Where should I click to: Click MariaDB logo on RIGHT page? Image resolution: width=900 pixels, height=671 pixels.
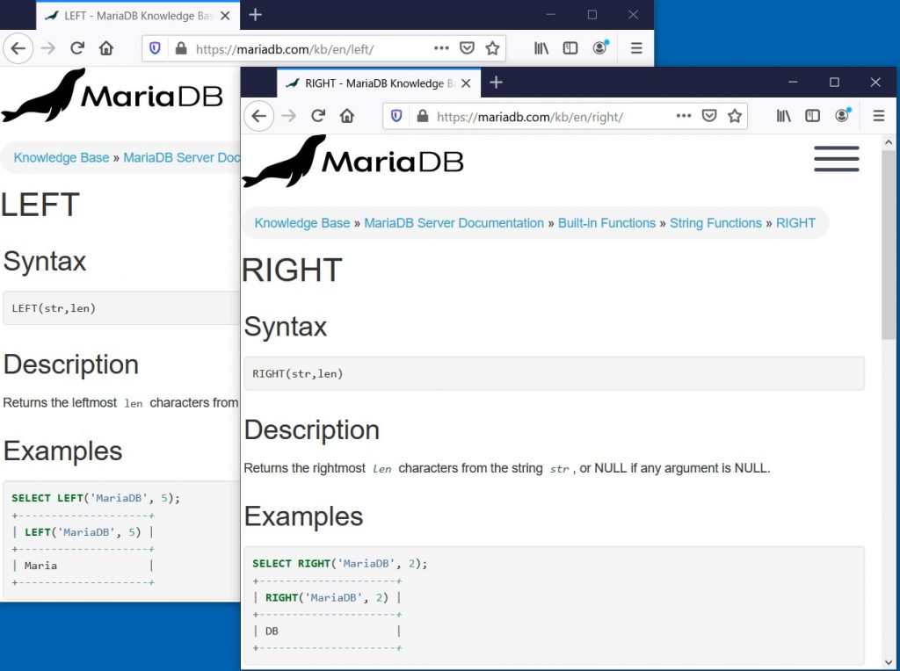click(x=352, y=161)
